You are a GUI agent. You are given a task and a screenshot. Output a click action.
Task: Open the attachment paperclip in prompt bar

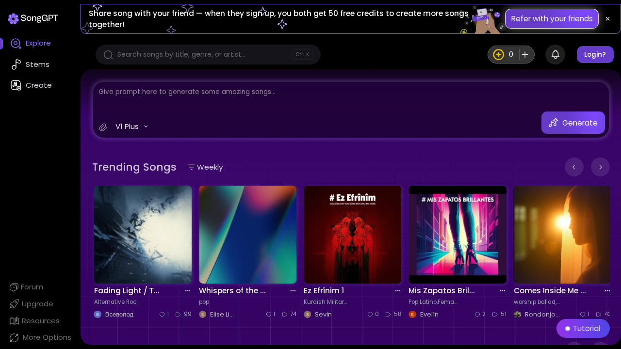(103, 127)
